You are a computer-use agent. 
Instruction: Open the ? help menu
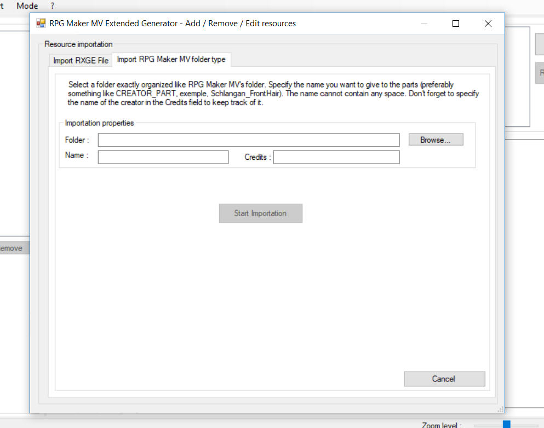click(53, 6)
